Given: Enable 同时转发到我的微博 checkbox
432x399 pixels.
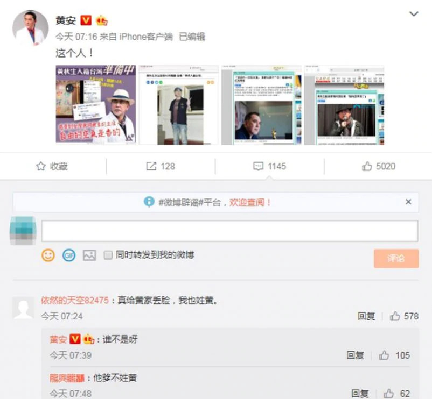Looking at the screenshot, I should click(108, 255).
